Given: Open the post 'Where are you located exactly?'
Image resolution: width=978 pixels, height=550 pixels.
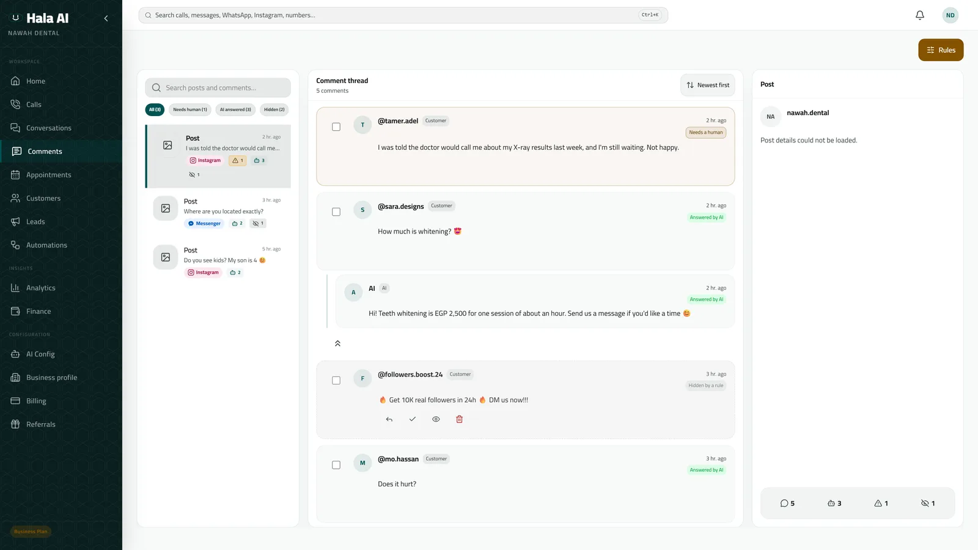Looking at the screenshot, I should click(x=218, y=212).
